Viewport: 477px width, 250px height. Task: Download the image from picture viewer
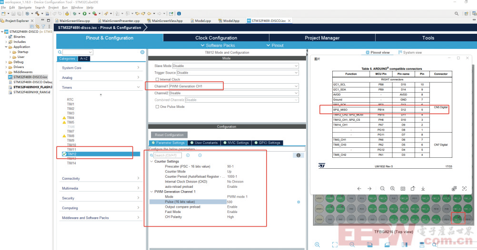pos(423,189)
